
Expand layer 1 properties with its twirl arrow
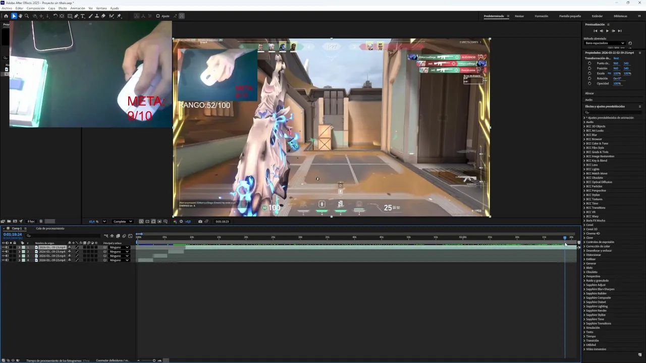pyautogui.click(x=19, y=247)
